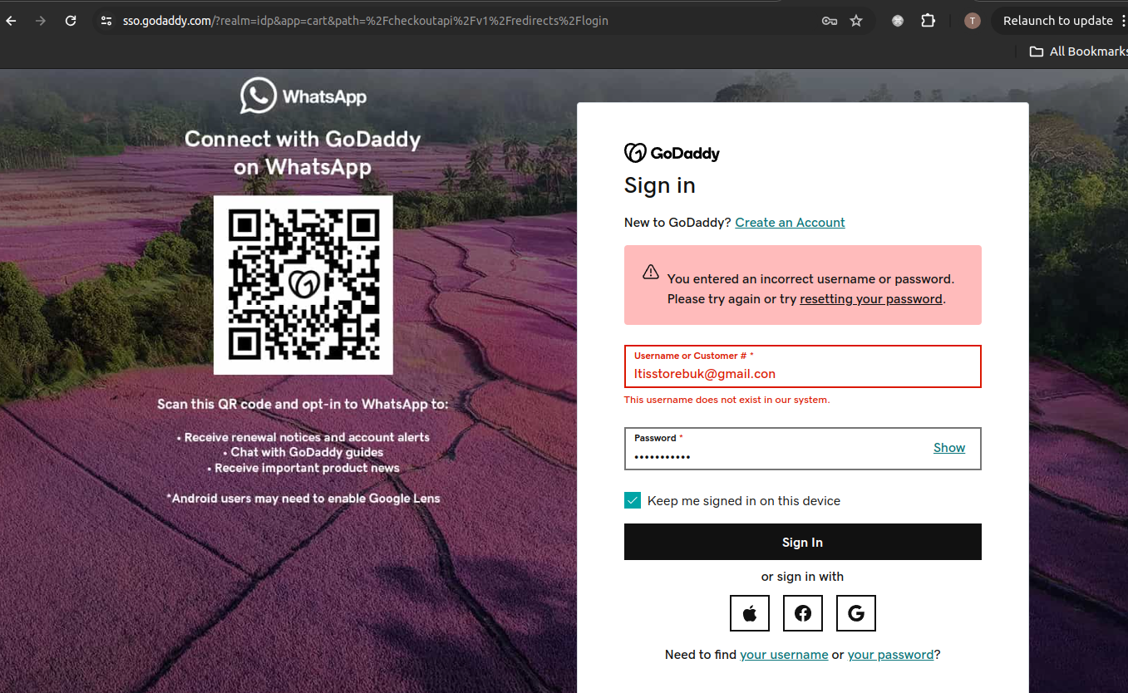Click 'Keep me signed in on this device' label
This screenshot has width=1128, height=693.
pyautogui.click(x=744, y=501)
